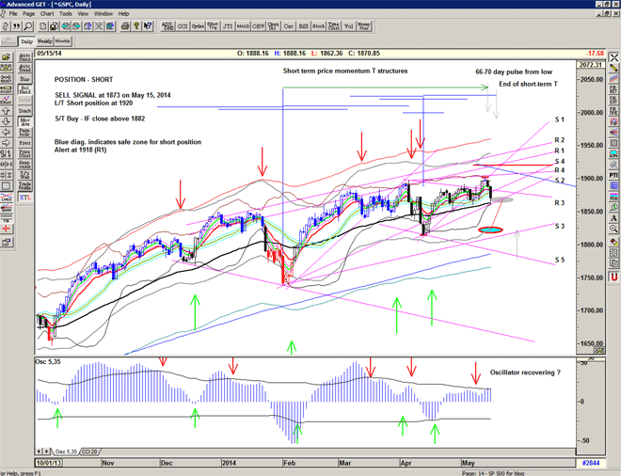Toggle the Bol Band study on
621x476 pixels.
pos(25,89)
